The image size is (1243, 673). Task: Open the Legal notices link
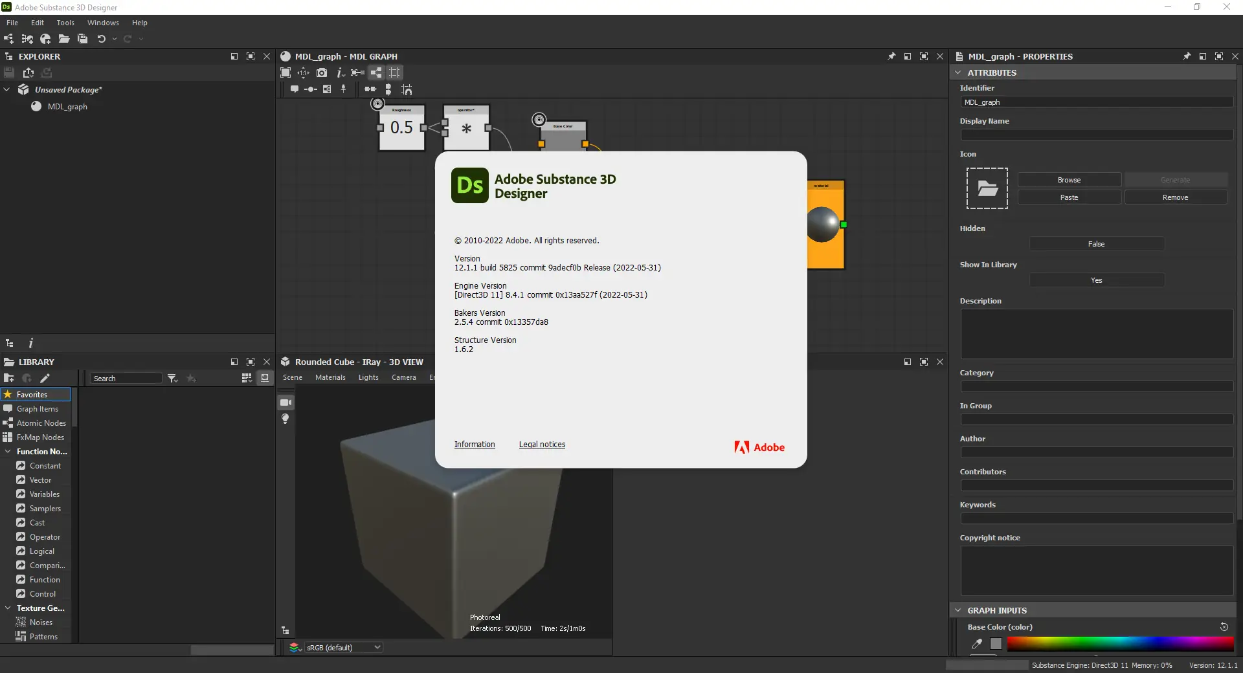(542, 445)
